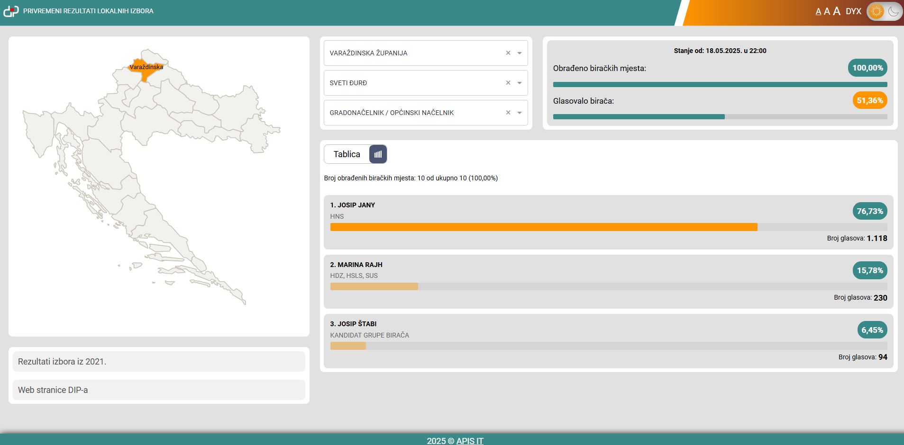Click candidate name 1. JOSIP JANY
Screen dimensions: 904x445
click(353, 205)
